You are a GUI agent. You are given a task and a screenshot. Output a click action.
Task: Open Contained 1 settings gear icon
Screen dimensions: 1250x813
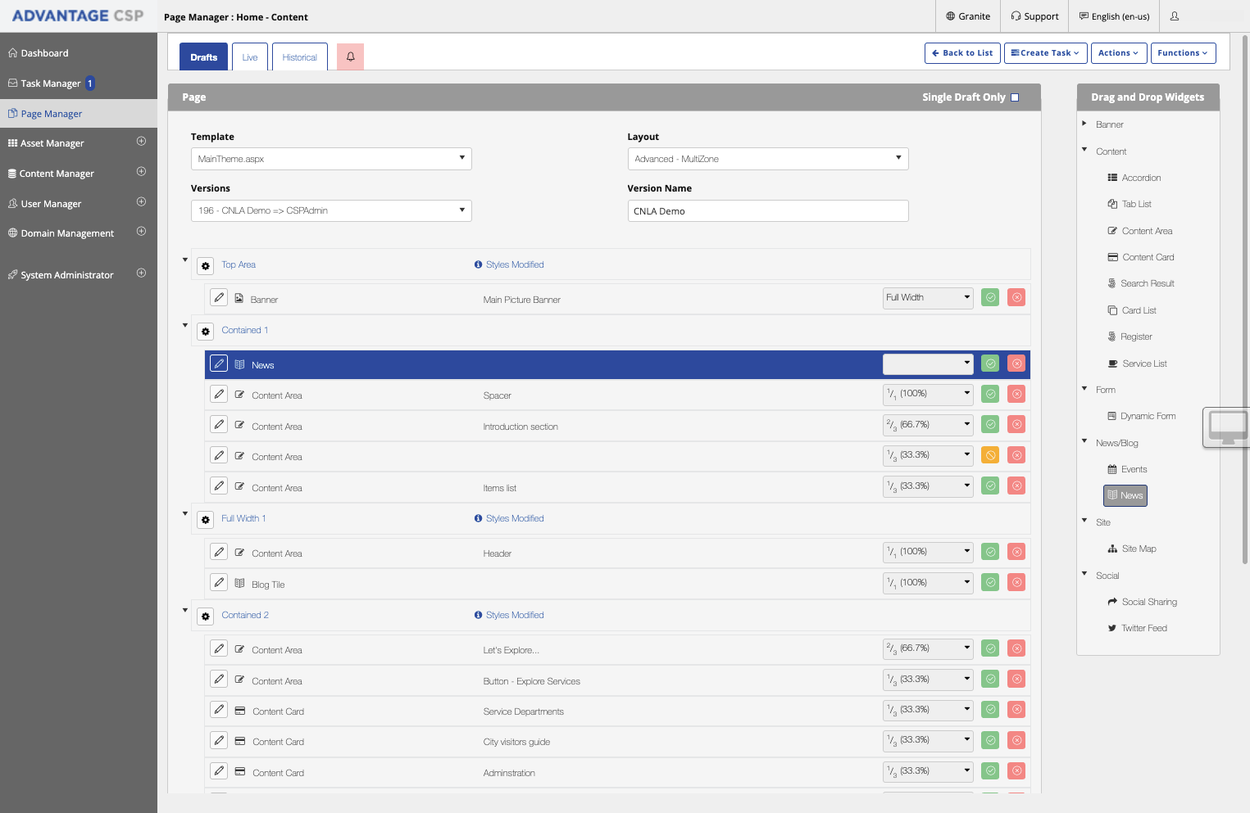206,331
